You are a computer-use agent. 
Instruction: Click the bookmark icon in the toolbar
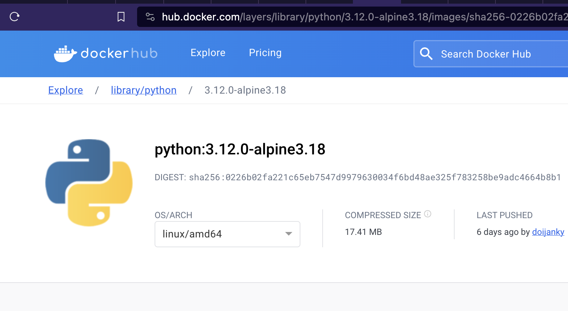pos(121,16)
